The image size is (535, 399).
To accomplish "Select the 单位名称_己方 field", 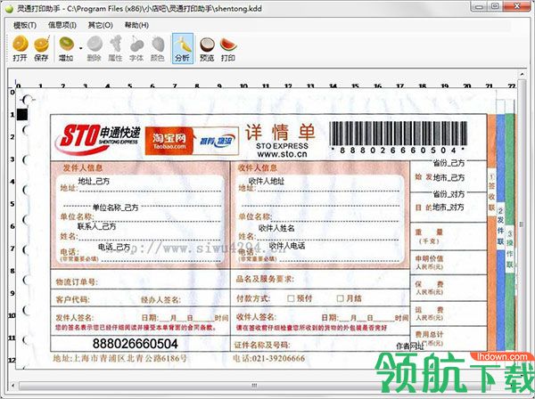I will [x=115, y=208].
